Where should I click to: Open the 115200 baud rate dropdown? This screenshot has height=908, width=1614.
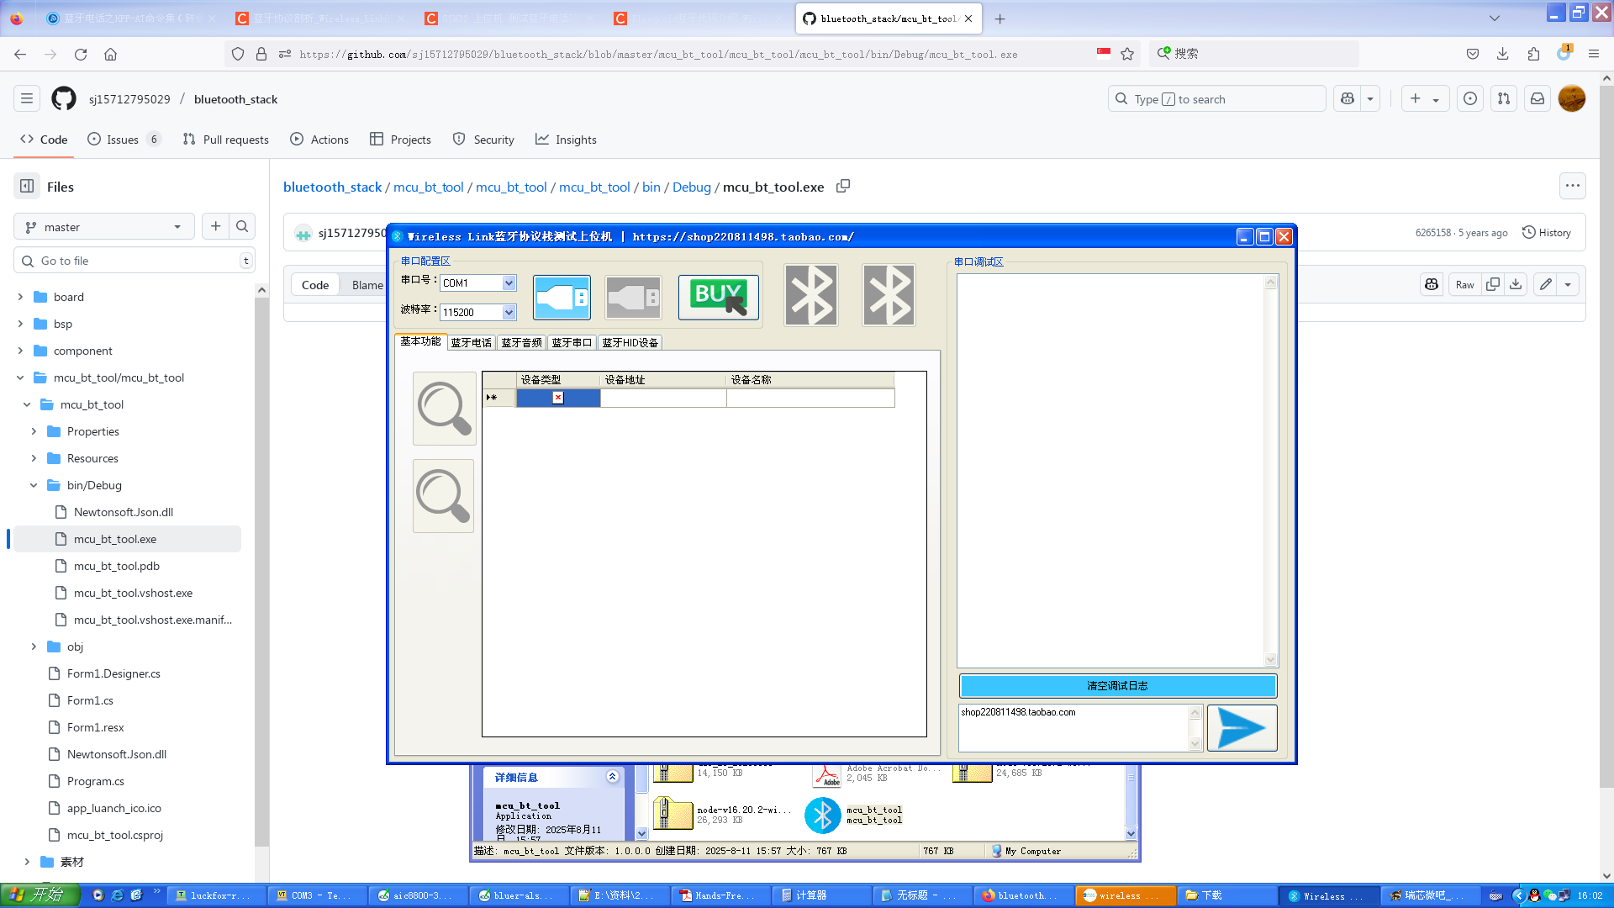pyautogui.click(x=509, y=313)
